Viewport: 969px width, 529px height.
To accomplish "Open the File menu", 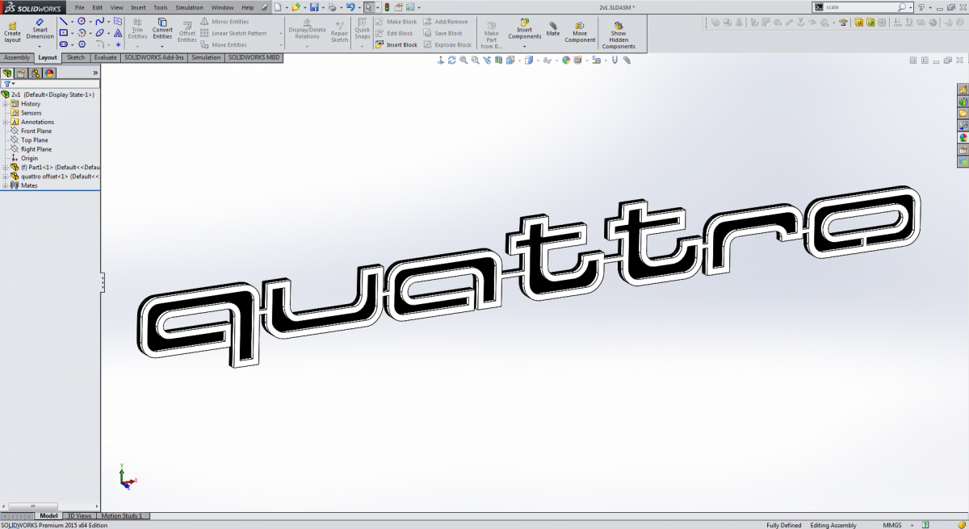I will click(79, 7).
